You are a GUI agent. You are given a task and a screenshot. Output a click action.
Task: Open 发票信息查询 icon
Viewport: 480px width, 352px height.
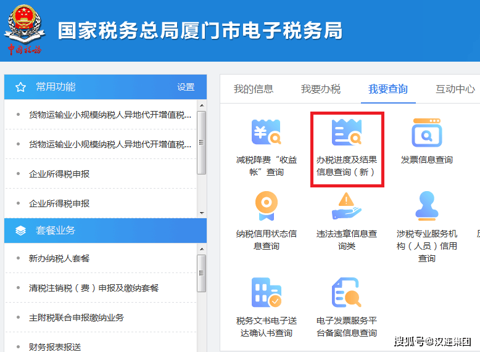coord(426,132)
